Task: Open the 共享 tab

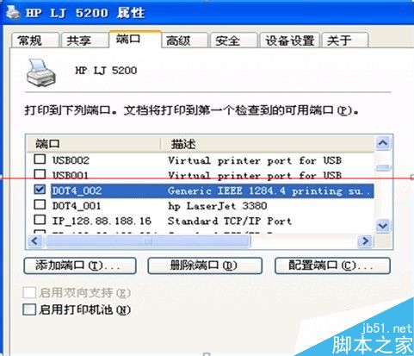Action: pyautogui.click(x=83, y=41)
